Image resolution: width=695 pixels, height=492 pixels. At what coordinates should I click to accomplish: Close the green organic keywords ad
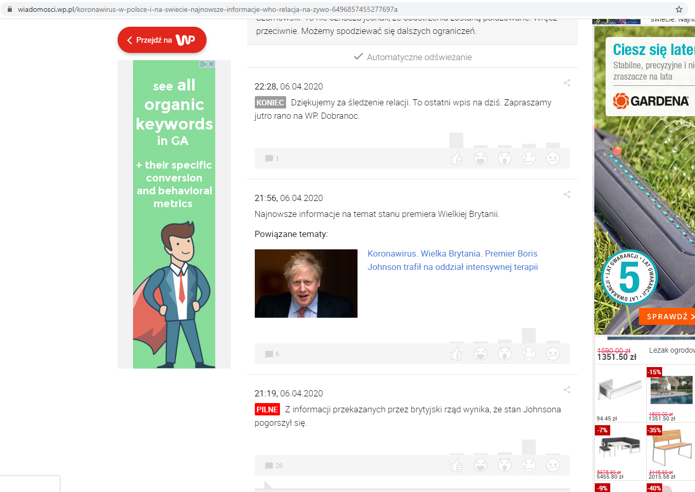click(211, 64)
